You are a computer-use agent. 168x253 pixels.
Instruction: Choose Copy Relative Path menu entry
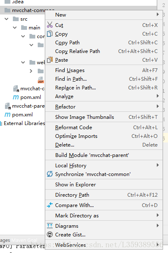[x=104, y=51]
